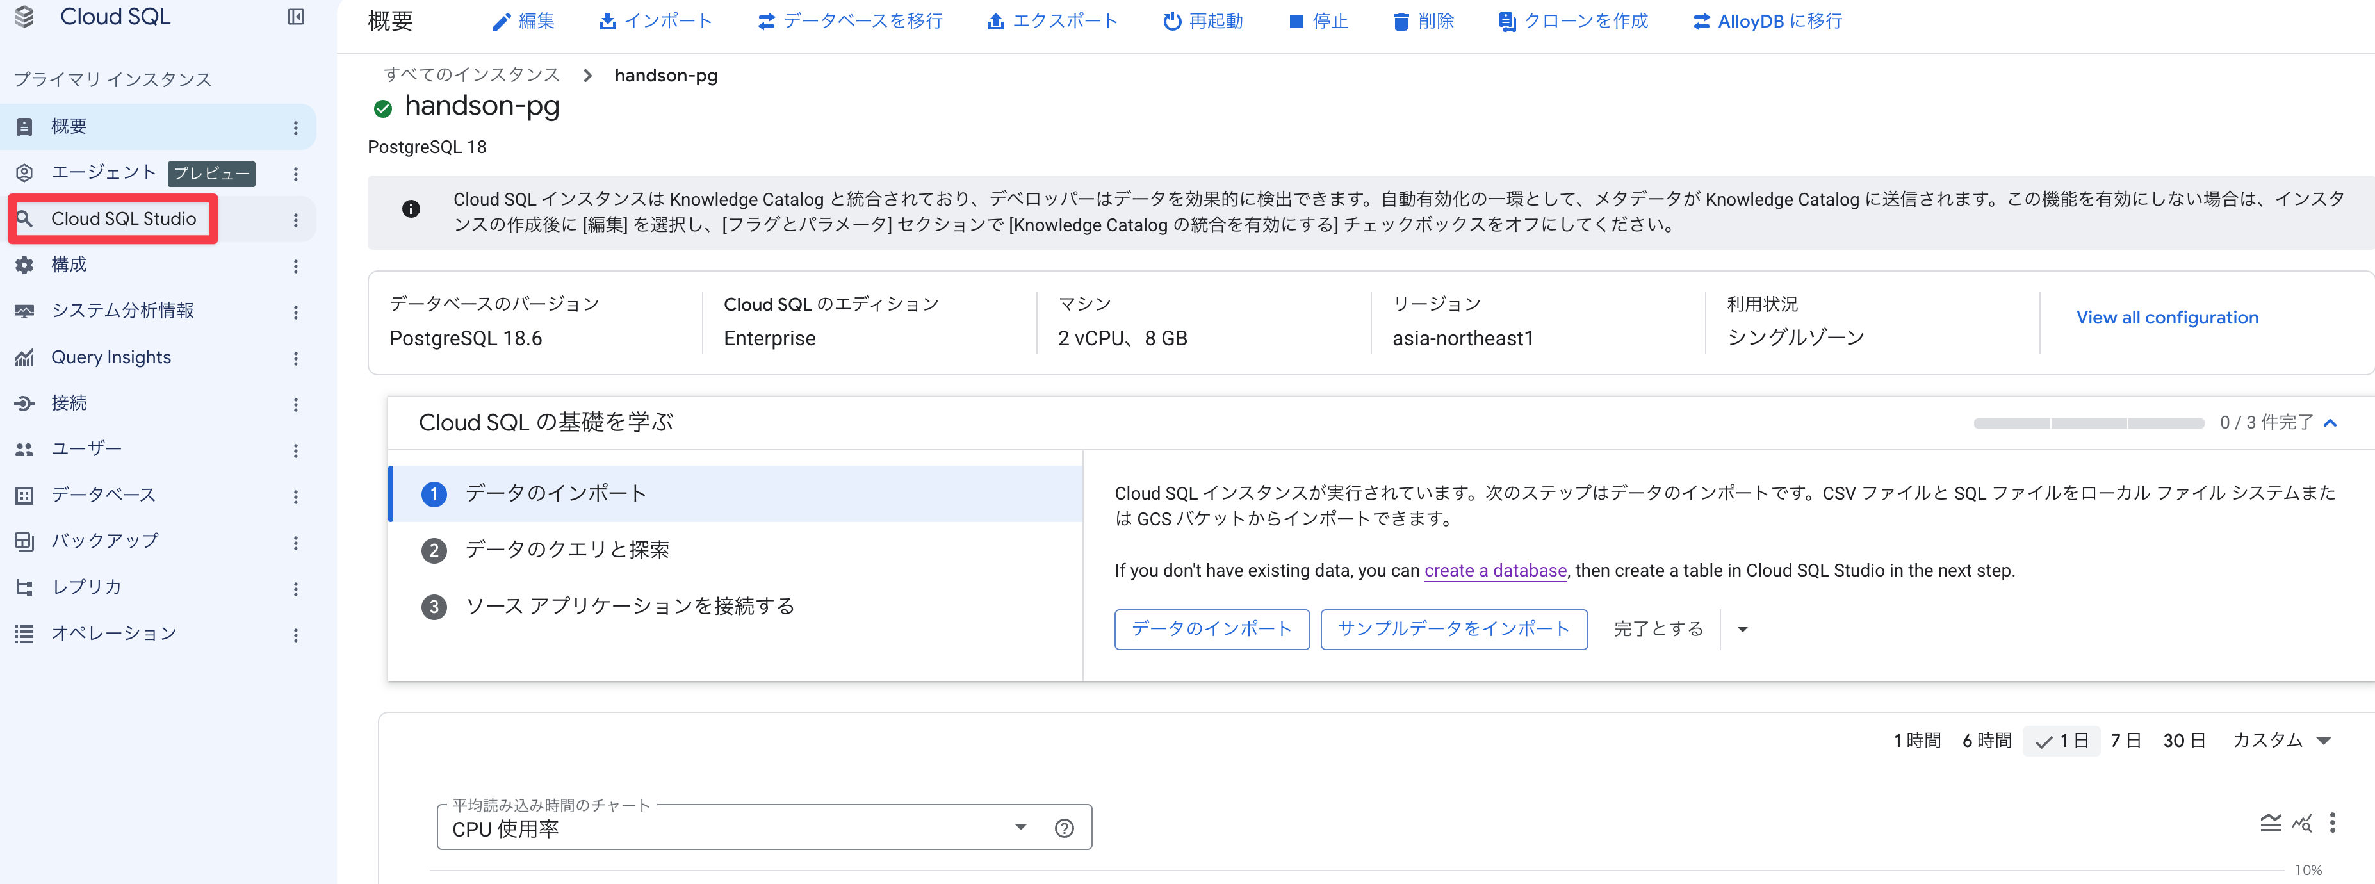Open more options for オペレーション
Screen dimensions: 2375x884
click(x=296, y=634)
